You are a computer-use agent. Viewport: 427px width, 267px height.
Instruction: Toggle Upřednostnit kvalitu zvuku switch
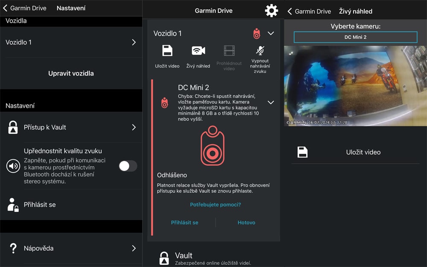click(128, 166)
